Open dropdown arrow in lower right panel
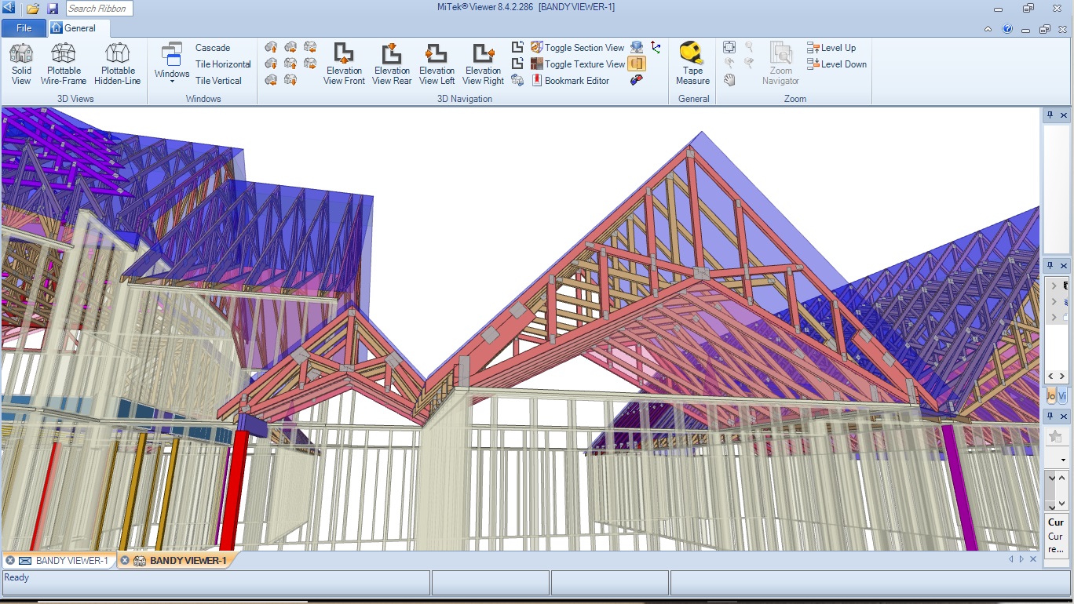This screenshot has width=1074, height=604. pyautogui.click(x=1064, y=460)
